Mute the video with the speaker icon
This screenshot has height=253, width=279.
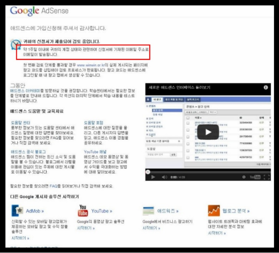164,177
